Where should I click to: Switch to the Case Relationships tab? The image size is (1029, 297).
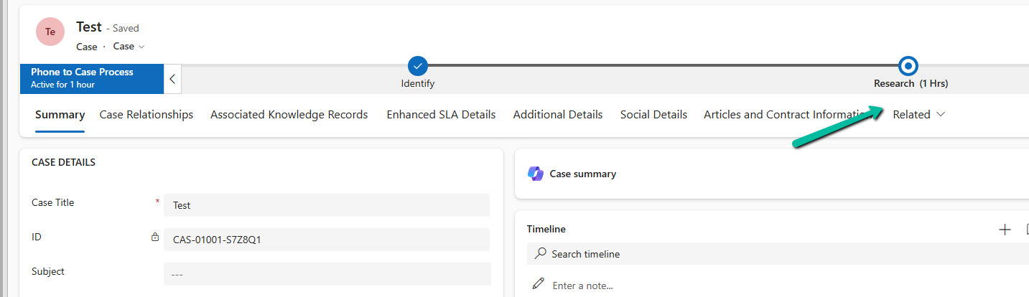(x=146, y=115)
